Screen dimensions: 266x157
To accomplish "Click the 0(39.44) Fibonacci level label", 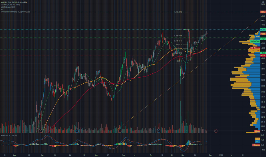I will pos(180,61).
